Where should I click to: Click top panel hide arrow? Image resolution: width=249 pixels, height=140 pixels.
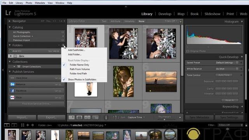pyautogui.click(x=126, y=7)
